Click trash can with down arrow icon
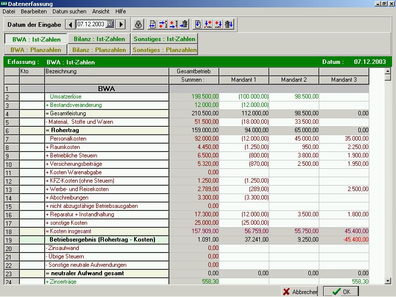This screenshot has height=297, width=396. click(x=229, y=24)
